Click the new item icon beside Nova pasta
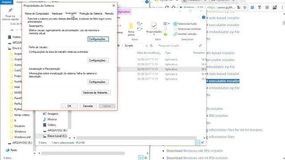The image size is (285, 160). pyautogui.click(x=139, y=24)
